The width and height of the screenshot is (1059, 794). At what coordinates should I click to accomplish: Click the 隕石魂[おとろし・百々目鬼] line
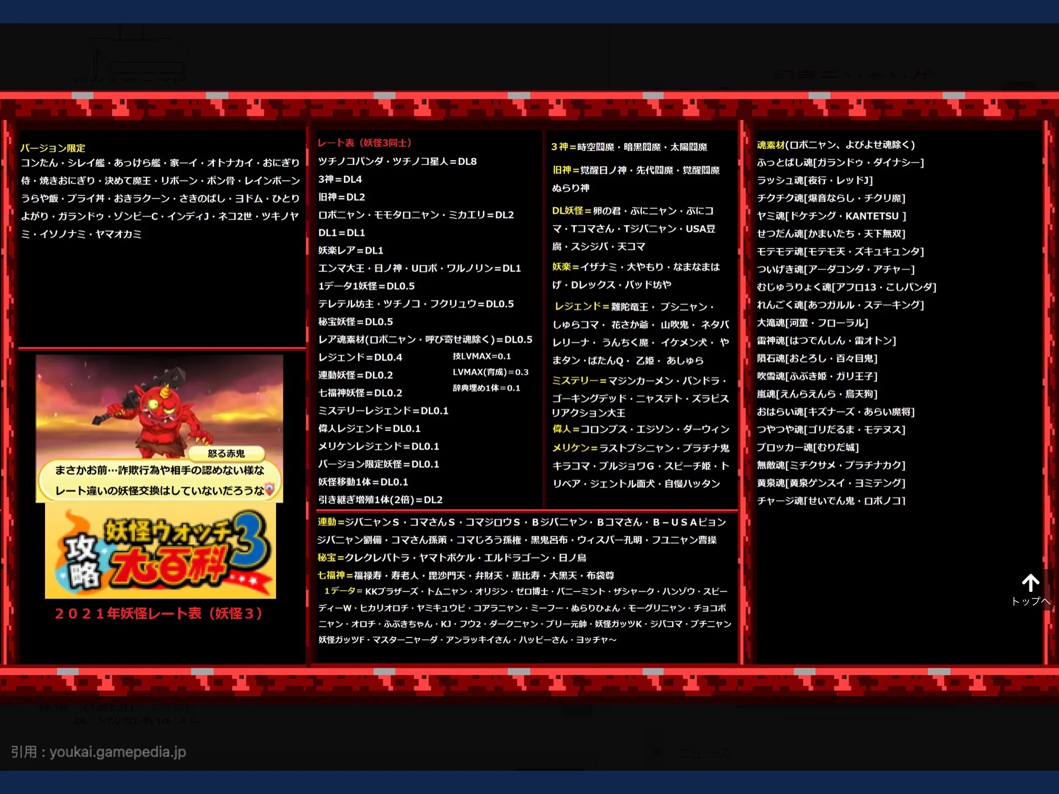coord(817,358)
